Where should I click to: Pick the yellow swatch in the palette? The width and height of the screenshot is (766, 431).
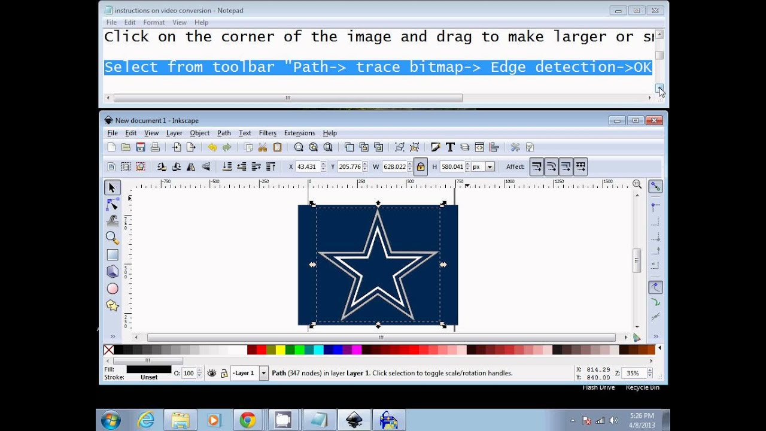(x=281, y=350)
